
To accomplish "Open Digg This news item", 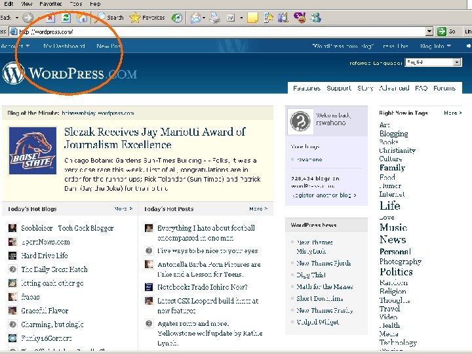I will tap(311, 275).
